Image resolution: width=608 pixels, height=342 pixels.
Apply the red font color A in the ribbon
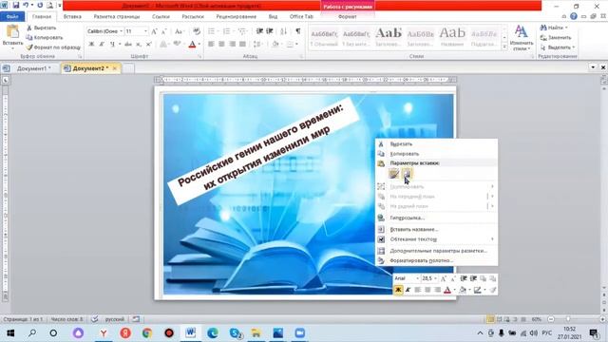pos(192,45)
